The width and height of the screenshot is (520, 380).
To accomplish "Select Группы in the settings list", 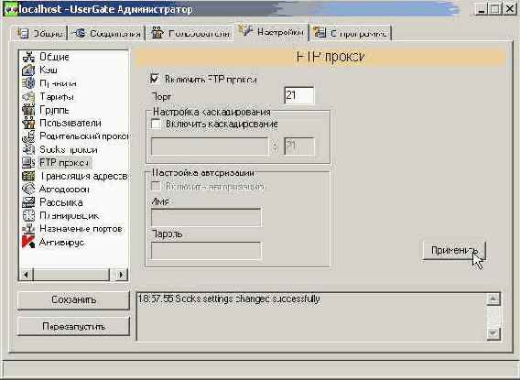I will [x=54, y=110].
